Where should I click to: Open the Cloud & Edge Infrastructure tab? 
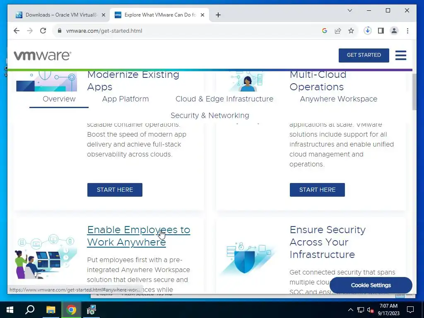point(224,99)
